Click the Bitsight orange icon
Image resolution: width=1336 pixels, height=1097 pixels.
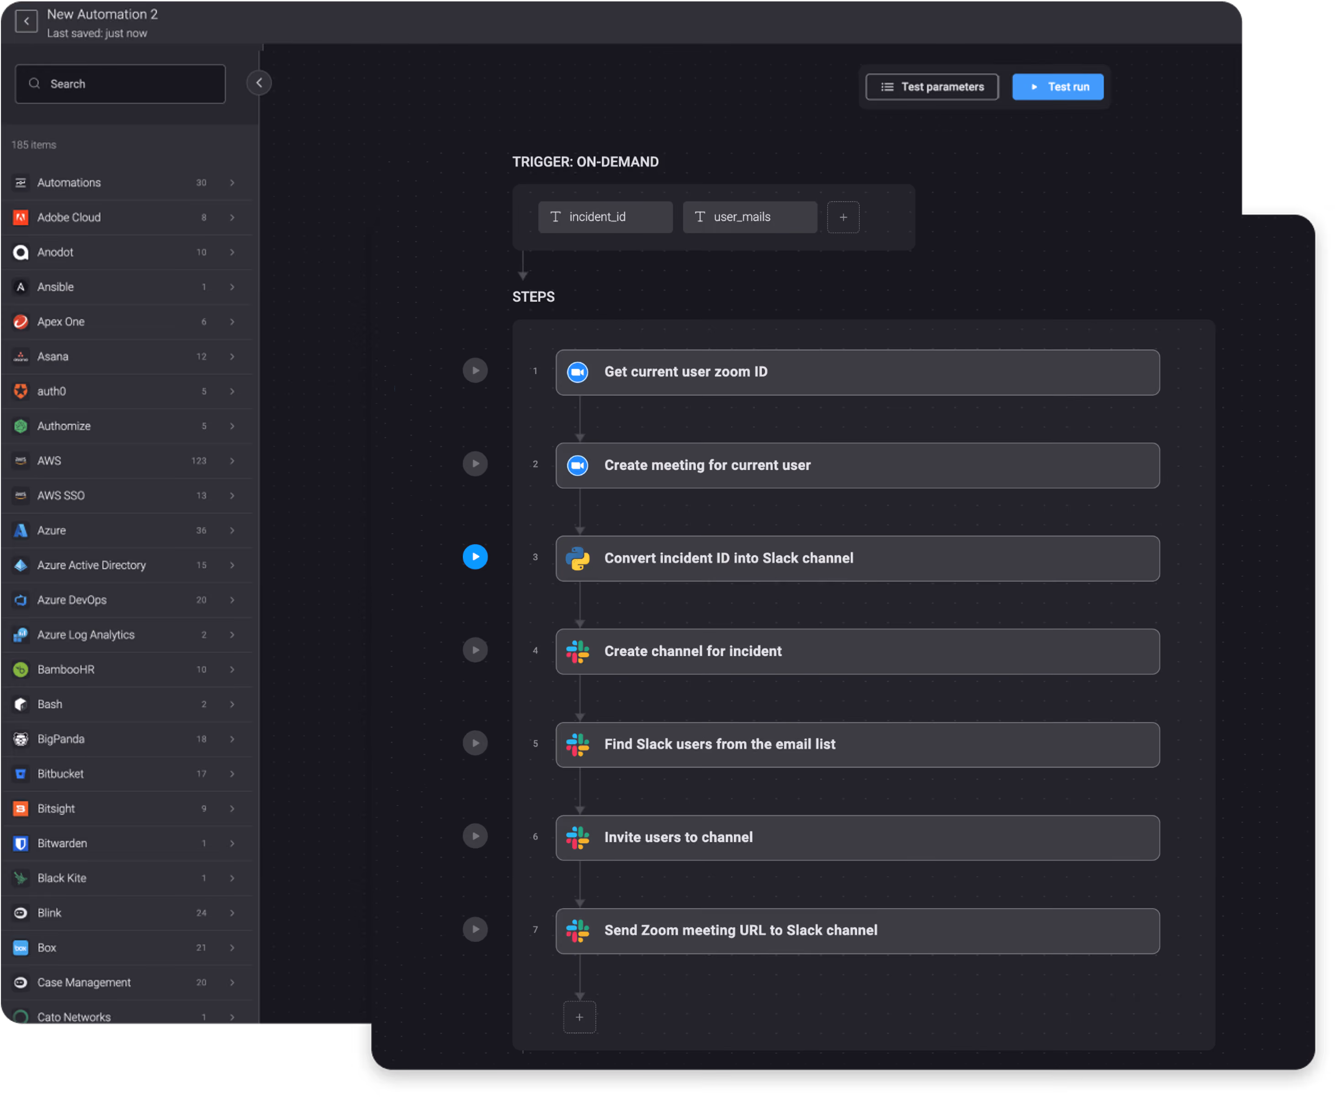(x=21, y=810)
